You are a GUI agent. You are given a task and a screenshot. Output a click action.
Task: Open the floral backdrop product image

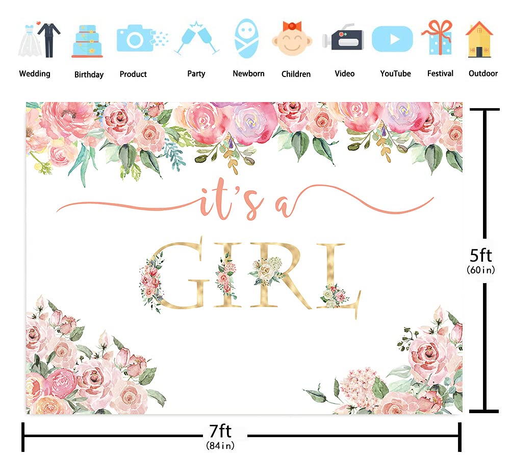[244, 258]
